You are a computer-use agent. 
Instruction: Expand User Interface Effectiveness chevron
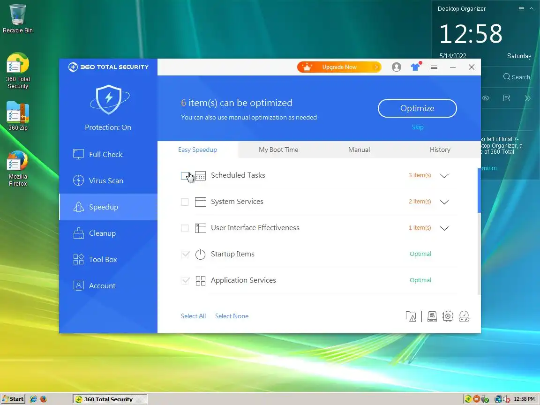point(444,228)
